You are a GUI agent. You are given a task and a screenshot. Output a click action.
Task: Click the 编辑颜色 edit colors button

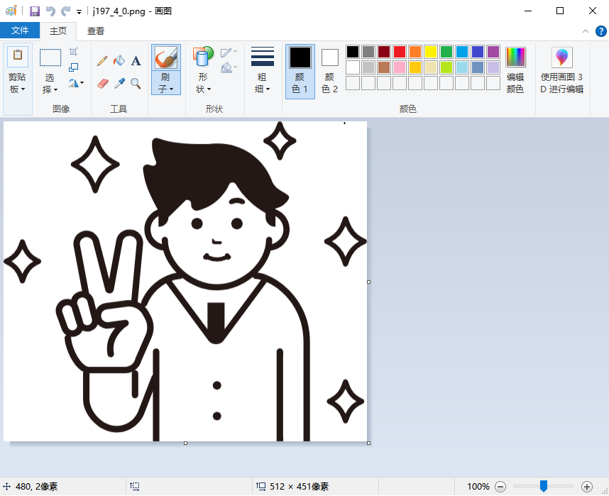pyautogui.click(x=515, y=71)
